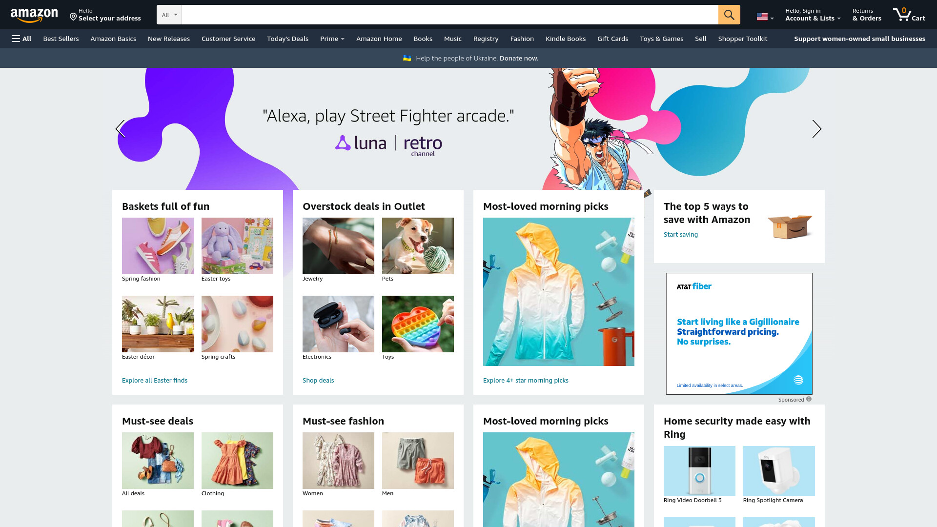
Task: Open Spring fashion thumbnail
Action: click(x=158, y=246)
